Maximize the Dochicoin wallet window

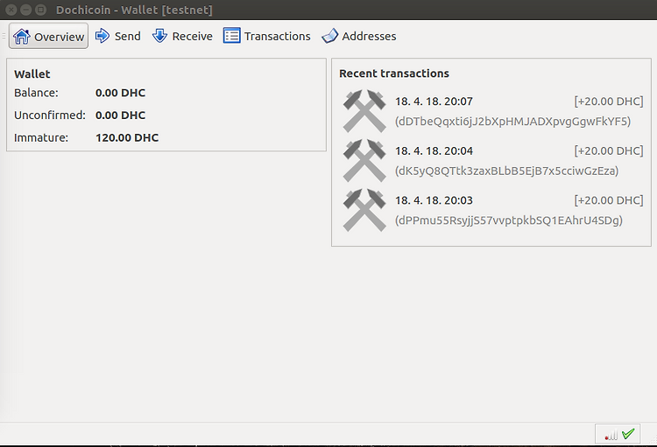(x=40, y=10)
